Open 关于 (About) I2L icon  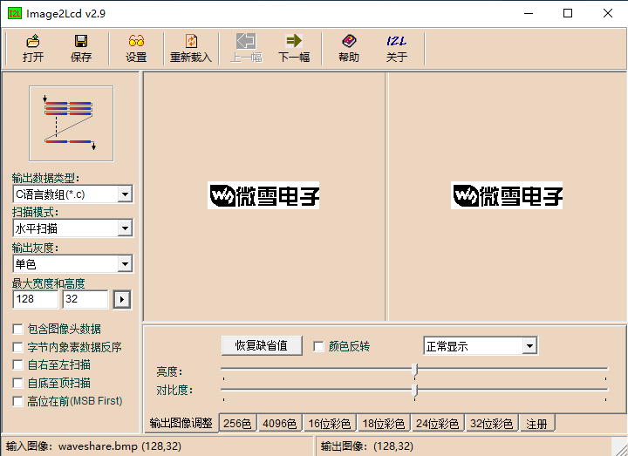pos(397,41)
